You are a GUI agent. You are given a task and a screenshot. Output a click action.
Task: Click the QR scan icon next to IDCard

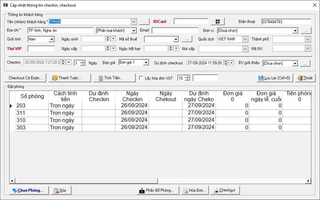pyautogui.click(x=218, y=21)
